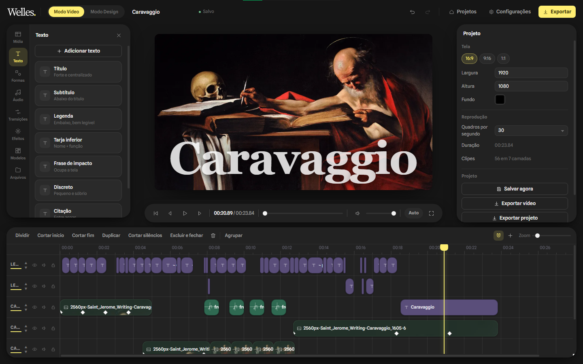This screenshot has height=364, width=583.
Task: Open the Modelos templates panel
Action: click(x=18, y=154)
